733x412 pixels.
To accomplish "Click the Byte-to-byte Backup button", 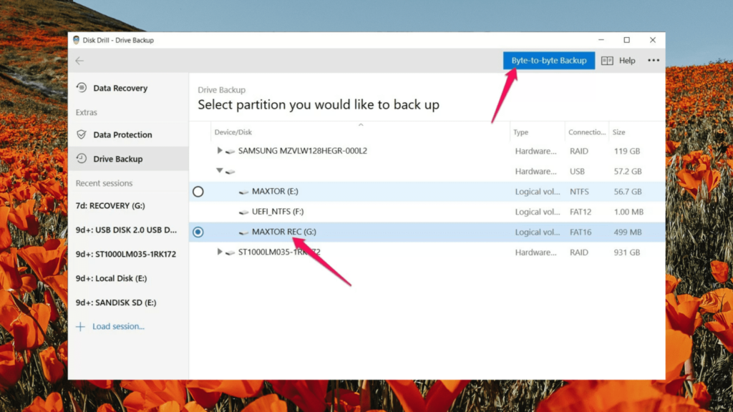I will coord(549,61).
